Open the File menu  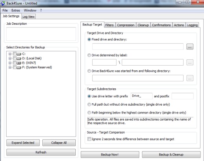(x=5, y=10)
